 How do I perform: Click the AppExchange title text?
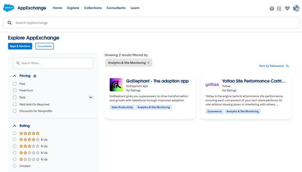32,8
